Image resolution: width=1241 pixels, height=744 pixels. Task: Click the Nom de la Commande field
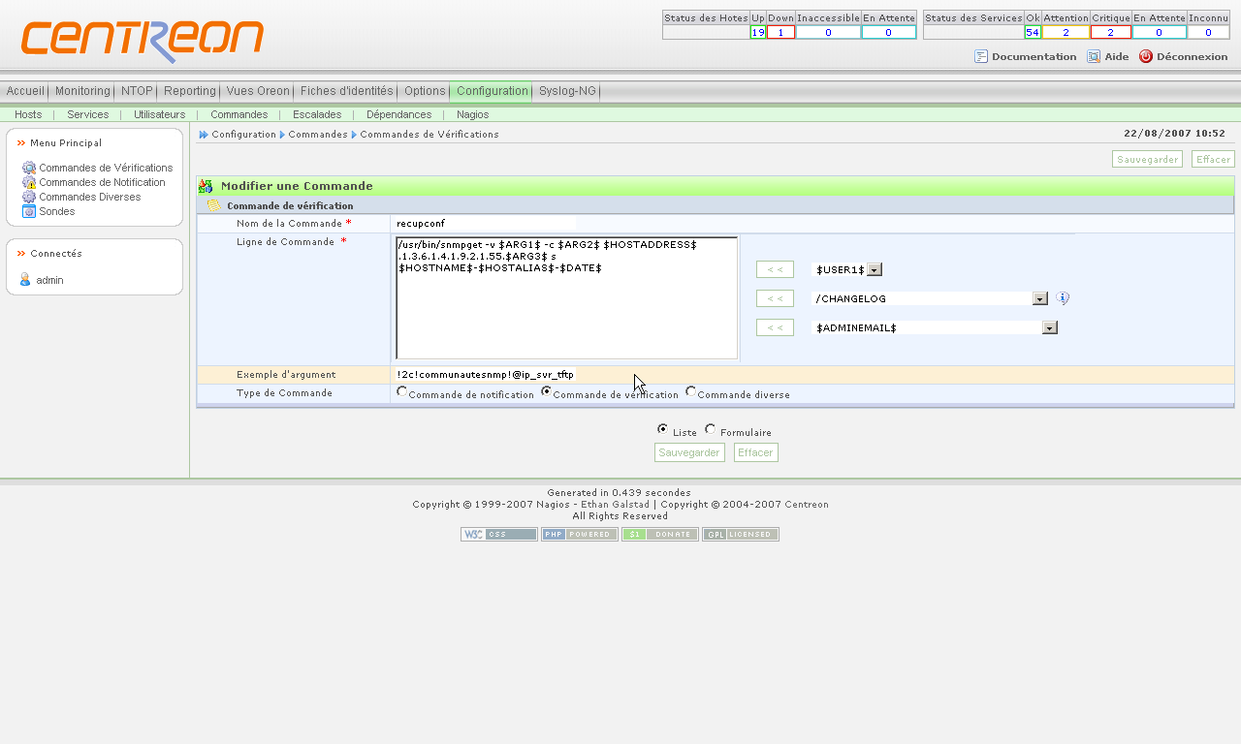[485, 224]
